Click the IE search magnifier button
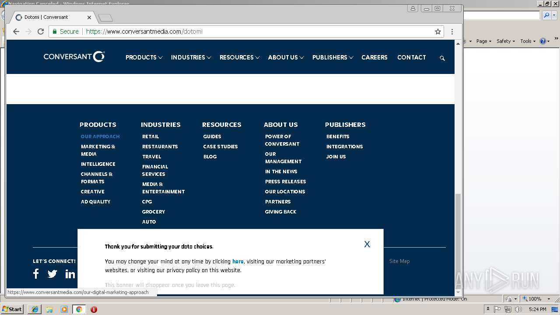Image resolution: width=560 pixels, height=315 pixels. (x=546, y=15)
